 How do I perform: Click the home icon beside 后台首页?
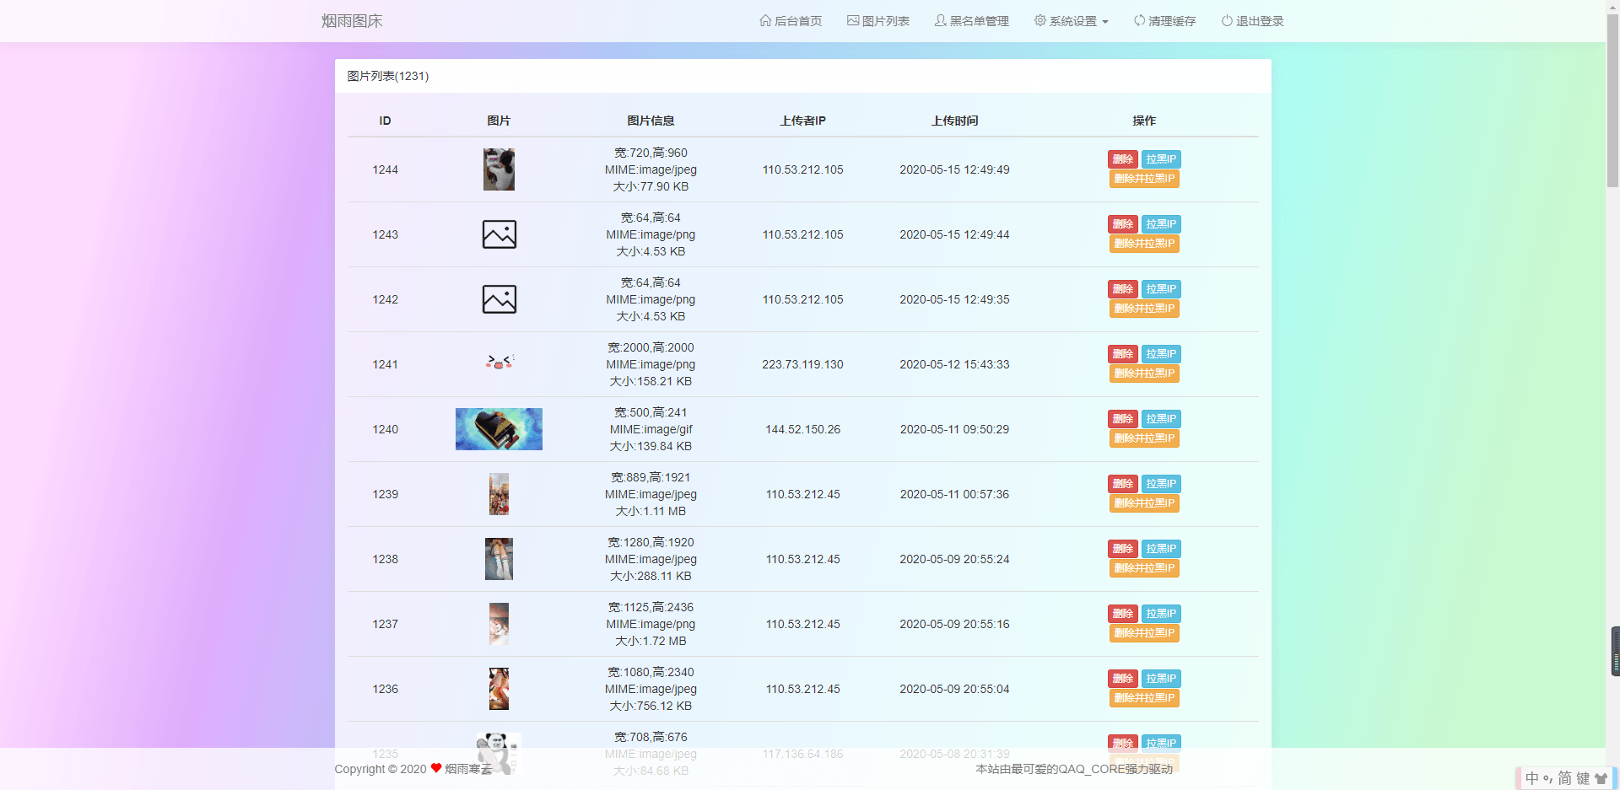[766, 20]
